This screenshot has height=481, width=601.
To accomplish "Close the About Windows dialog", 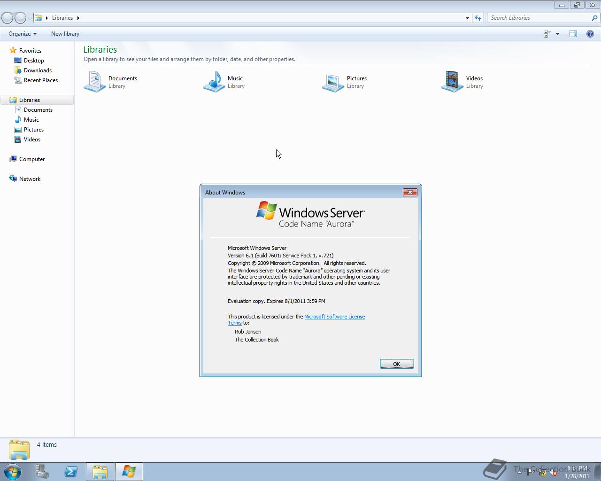I will [x=410, y=192].
